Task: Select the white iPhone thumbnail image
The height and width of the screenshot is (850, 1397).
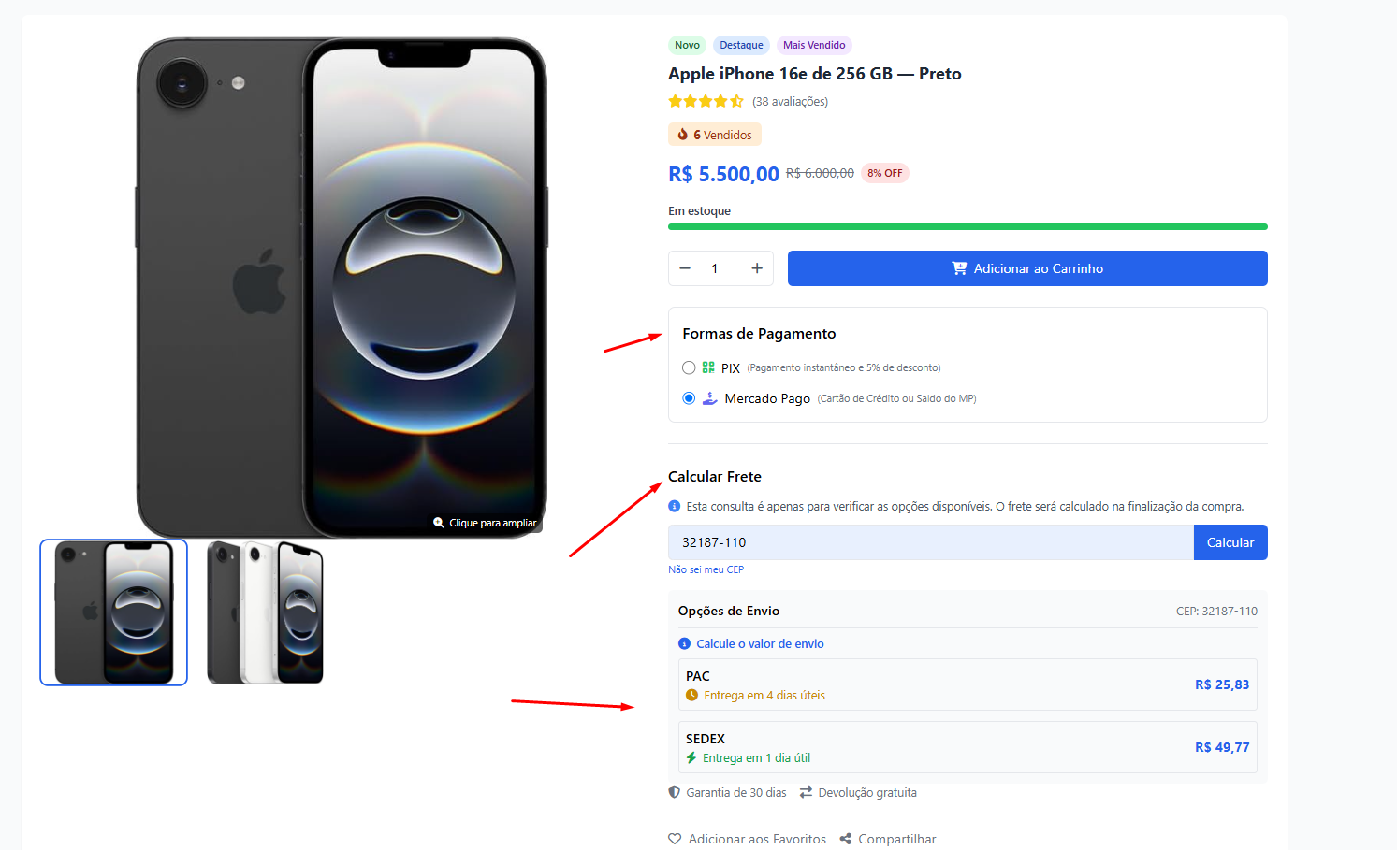Action: 265,612
